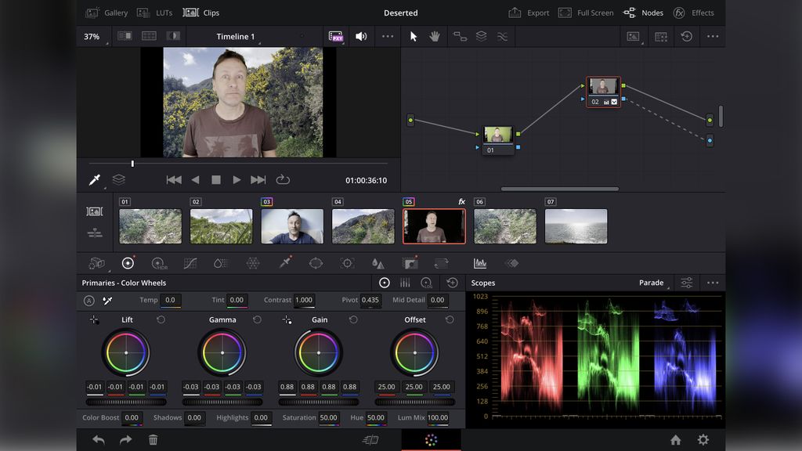Switch to the Clips view tab
Viewport: 802px width, 451px height.
click(208, 13)
